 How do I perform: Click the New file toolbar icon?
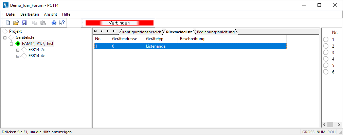(8, 23)
